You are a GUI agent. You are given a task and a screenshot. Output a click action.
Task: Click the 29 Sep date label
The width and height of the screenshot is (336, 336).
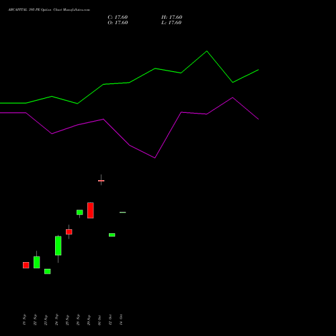coord(89,320)
